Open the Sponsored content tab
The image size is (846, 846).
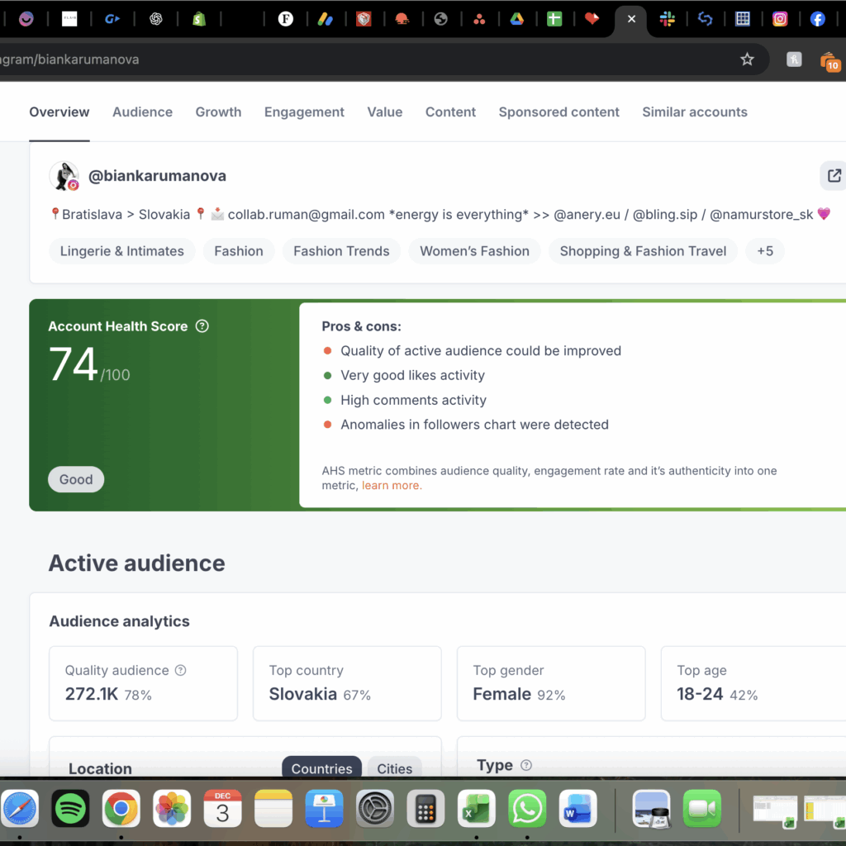point(558,112)
